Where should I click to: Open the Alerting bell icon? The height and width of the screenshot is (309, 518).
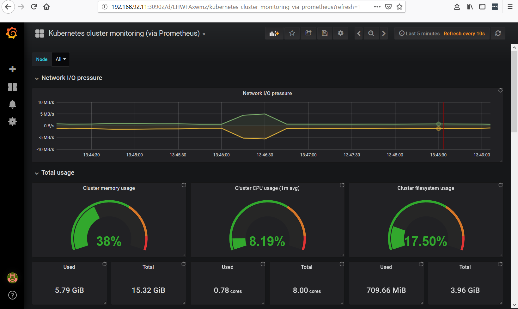pyautogui.click(x=12, y=104)
